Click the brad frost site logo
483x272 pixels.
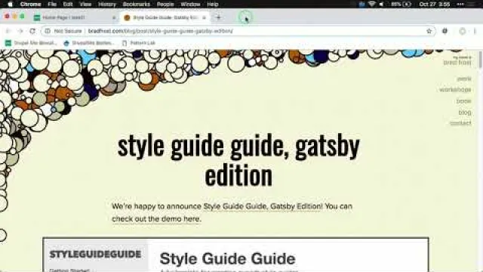(x=457, y=60)
